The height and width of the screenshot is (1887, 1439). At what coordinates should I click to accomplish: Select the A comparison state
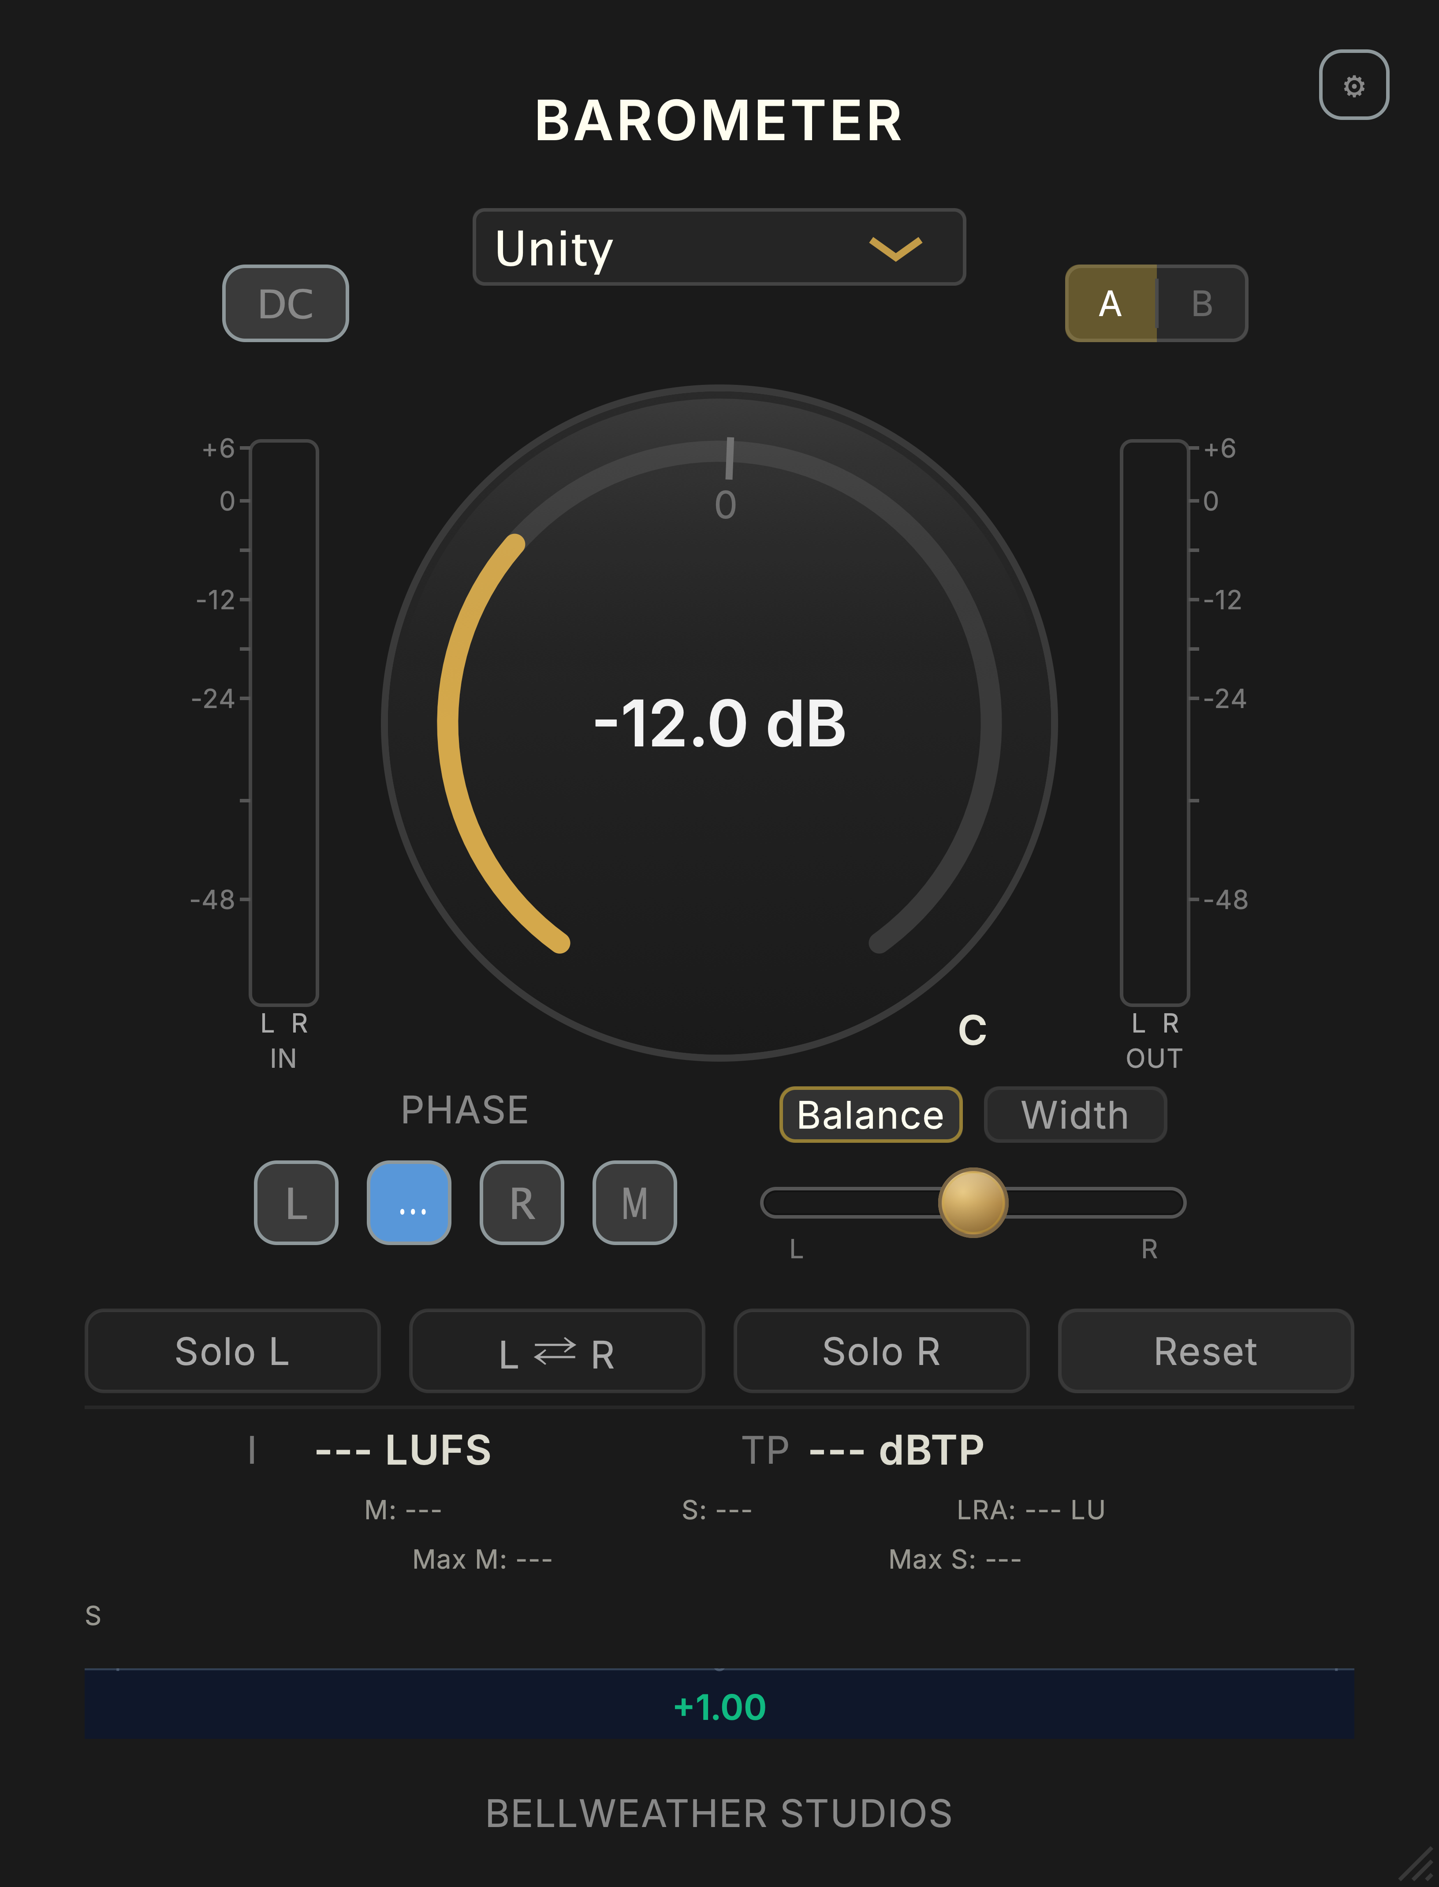click(x=1111, y=303)
